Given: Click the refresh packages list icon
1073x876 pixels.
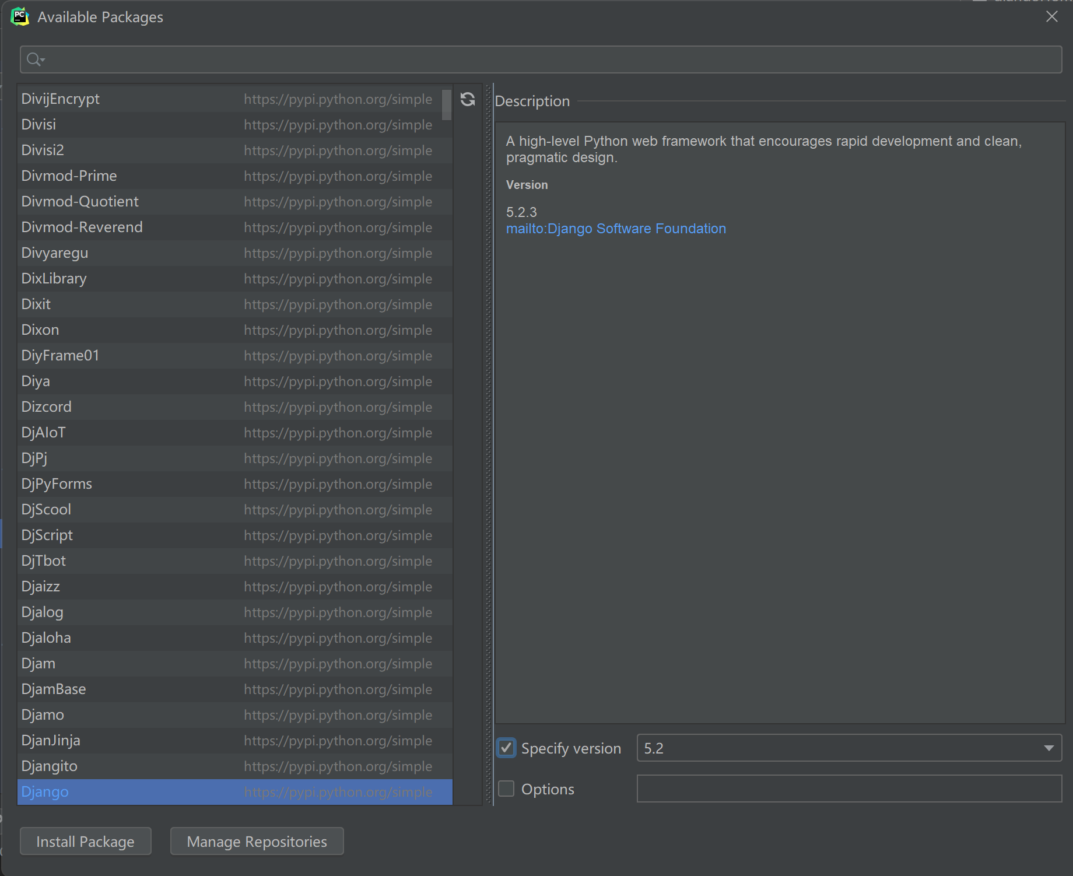Looking at the screenshot, I should (468, 99).
